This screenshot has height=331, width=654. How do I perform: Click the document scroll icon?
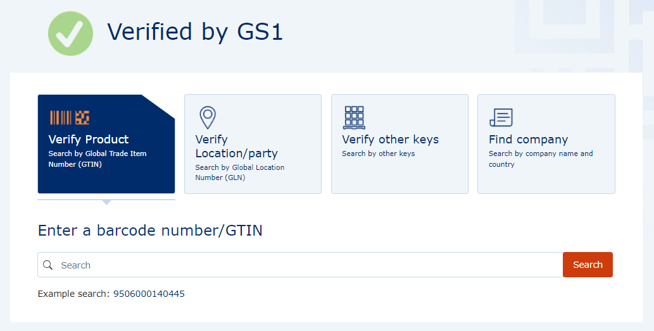tap(501, 117)
